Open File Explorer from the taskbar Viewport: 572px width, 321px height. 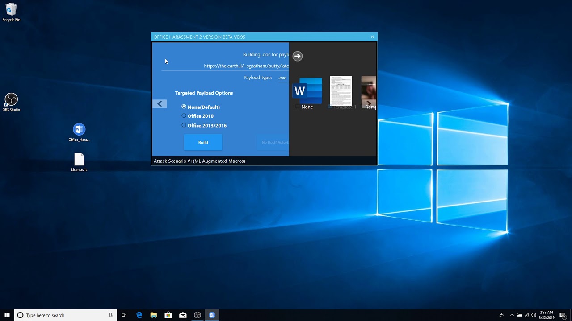[154, 315]
